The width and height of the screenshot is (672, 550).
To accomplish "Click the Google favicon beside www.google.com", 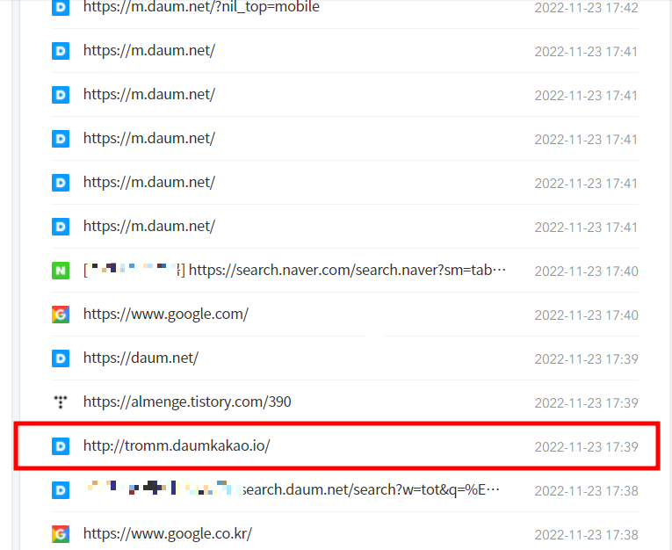I will [x=61, y=315].
